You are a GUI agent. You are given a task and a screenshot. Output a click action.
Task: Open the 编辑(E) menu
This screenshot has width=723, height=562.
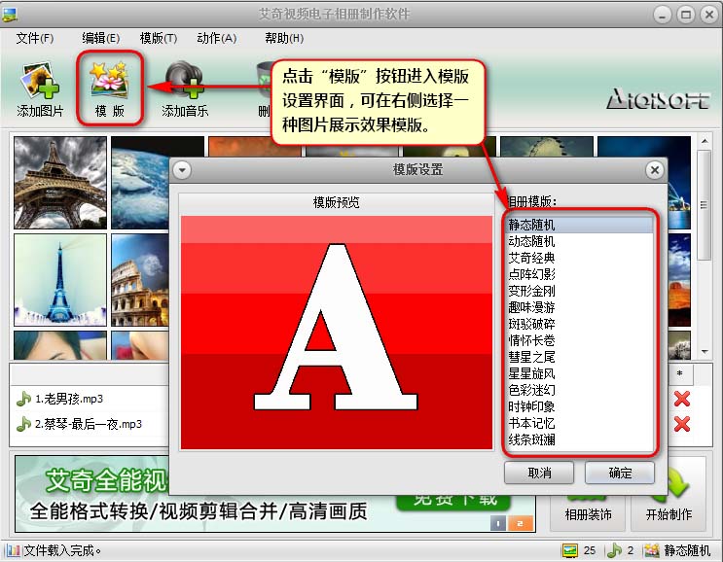click(101, 38)
